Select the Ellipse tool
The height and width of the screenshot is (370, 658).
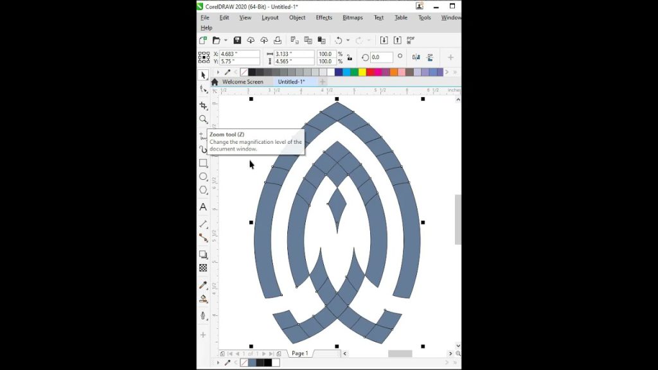(203, 178)
